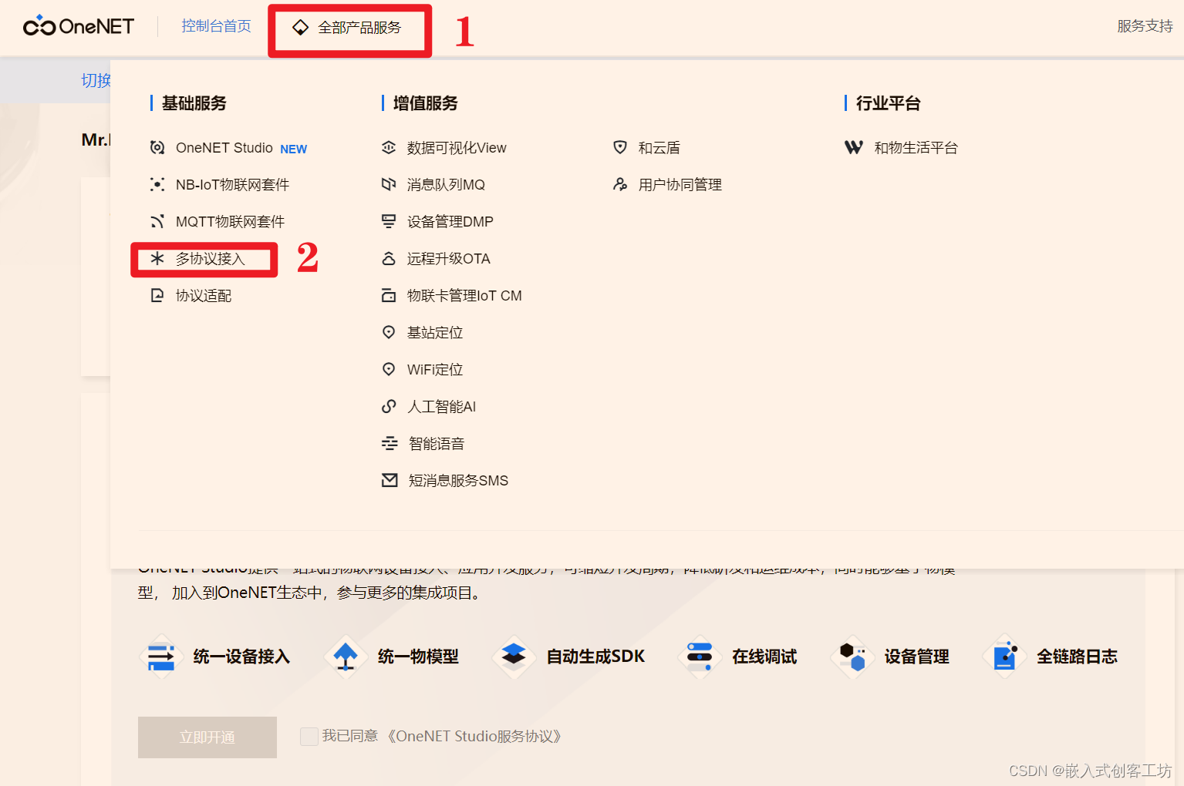Tick the 我已同意 agreement checkbox
This screenshot has width=1184, height=786.
click(x=309, y=736)
